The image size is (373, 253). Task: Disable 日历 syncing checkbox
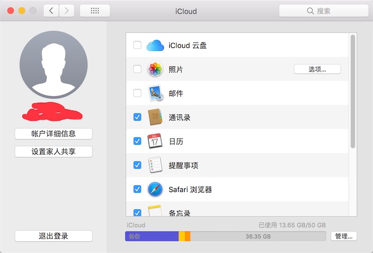coord(137,141)
